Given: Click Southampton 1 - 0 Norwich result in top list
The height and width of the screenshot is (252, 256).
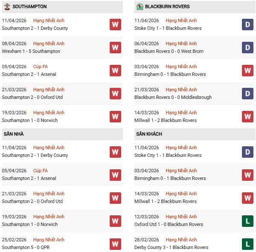Looking at the screenshot, I should coord(29,120).
